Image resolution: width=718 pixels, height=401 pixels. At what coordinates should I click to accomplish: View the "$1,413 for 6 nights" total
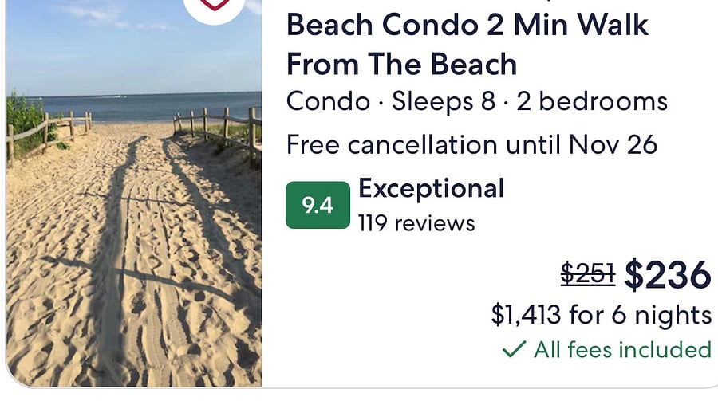tap(602, 315)
